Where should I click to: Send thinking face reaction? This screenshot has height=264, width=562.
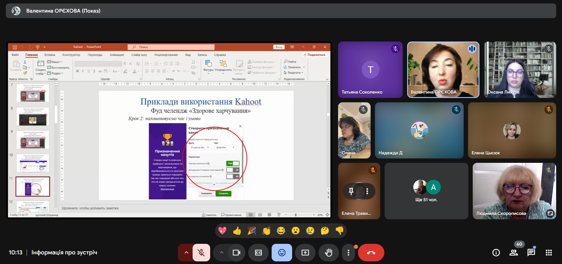(x=325, y=231)
